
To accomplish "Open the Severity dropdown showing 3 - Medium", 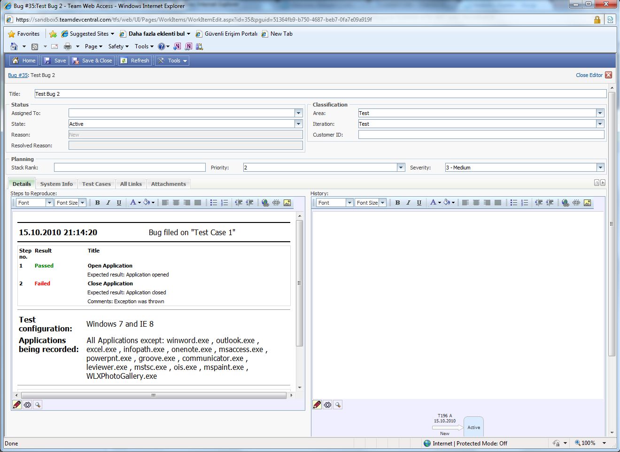I will coord(600,168).
